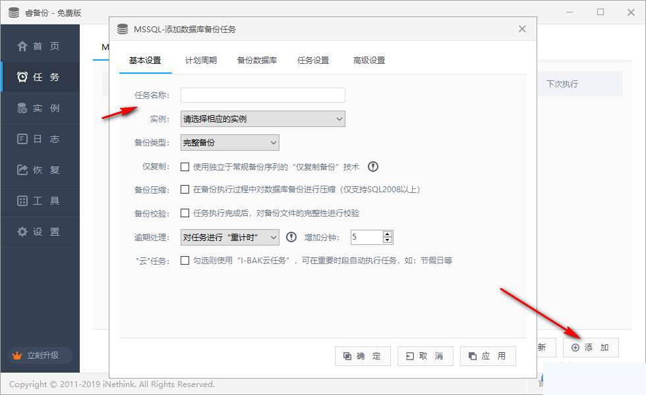Check the backup verification checkbox
Viewport: 646px width, 395px height.
(185, 213)
